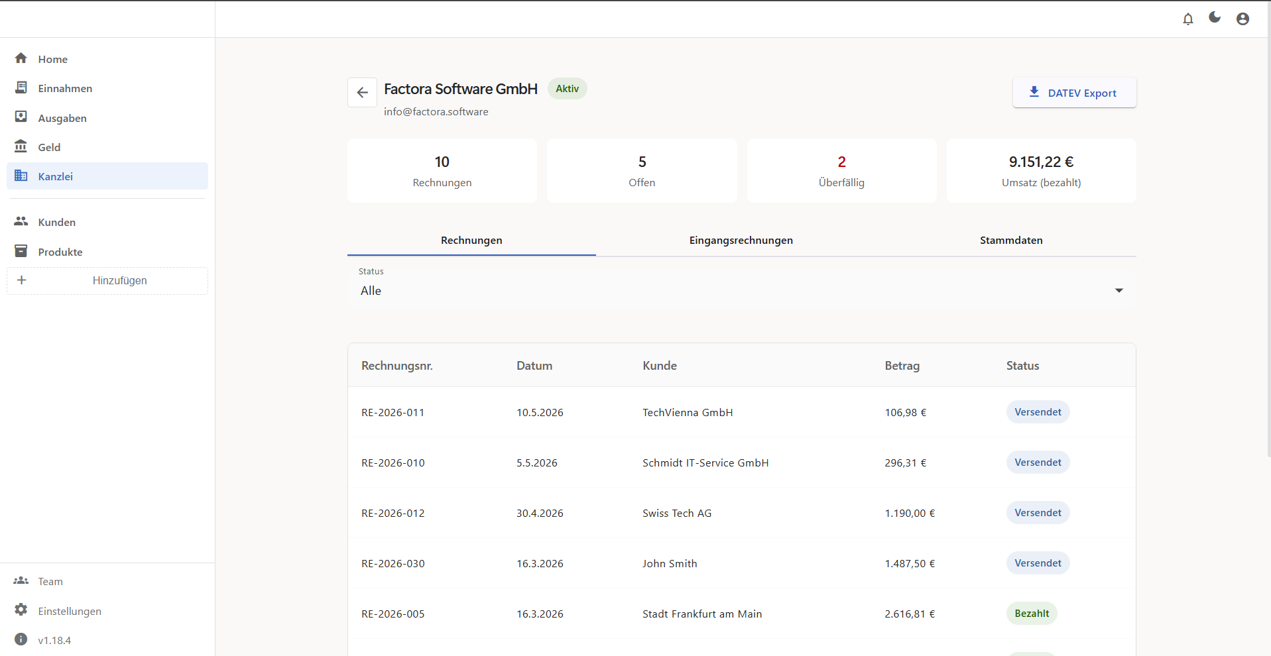The width and height of the screenshot is (1271, 656).
Task: Click the Betrag column header
Action: [902, 366]
